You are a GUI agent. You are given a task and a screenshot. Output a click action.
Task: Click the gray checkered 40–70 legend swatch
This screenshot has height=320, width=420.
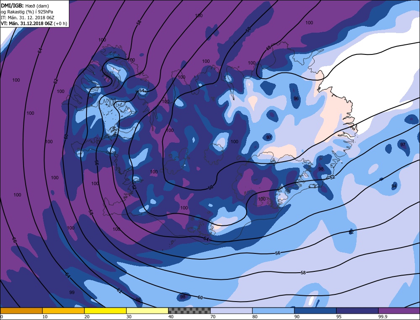point(189,310)
